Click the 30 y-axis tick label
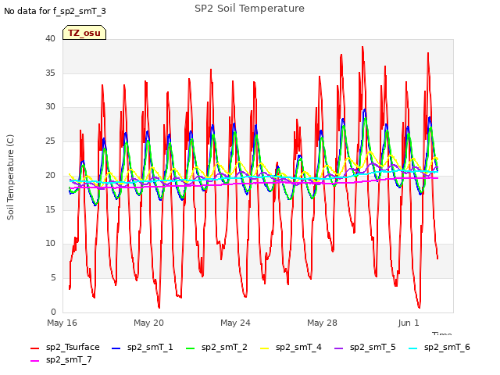The height and width of the screenshot is (375, 500). coord(50,106)
